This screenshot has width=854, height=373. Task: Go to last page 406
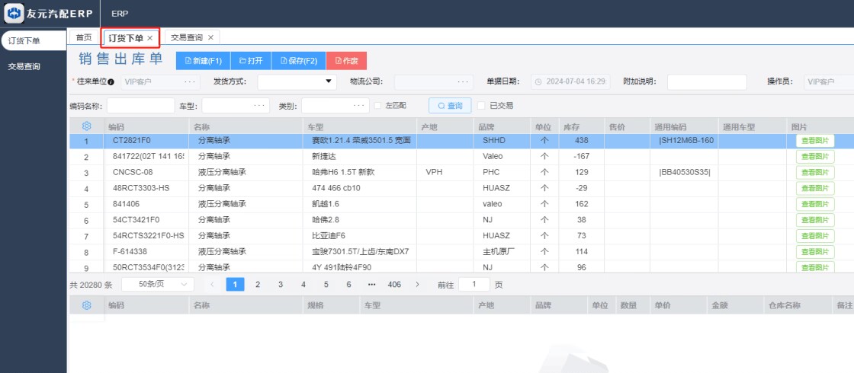[x=394, y=285]
